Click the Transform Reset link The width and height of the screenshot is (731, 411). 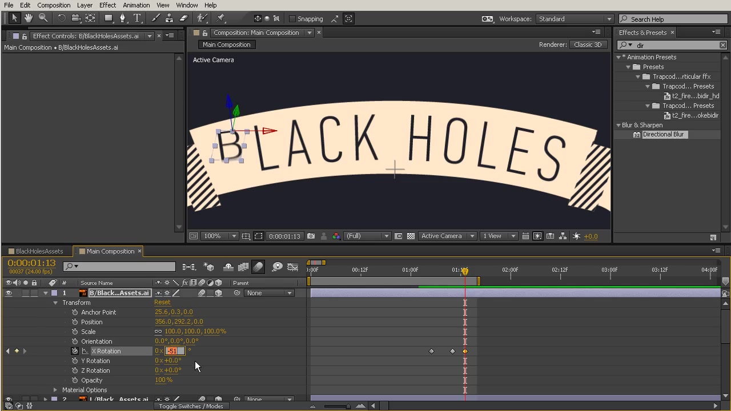[x=162, y=303]
